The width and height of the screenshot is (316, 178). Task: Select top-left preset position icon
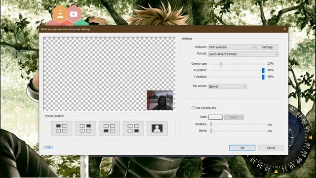click(61, 128)
